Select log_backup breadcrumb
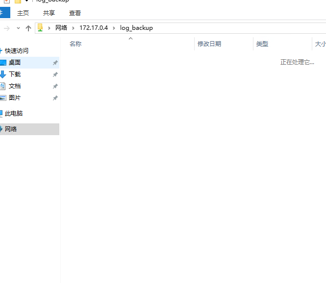 136,28
